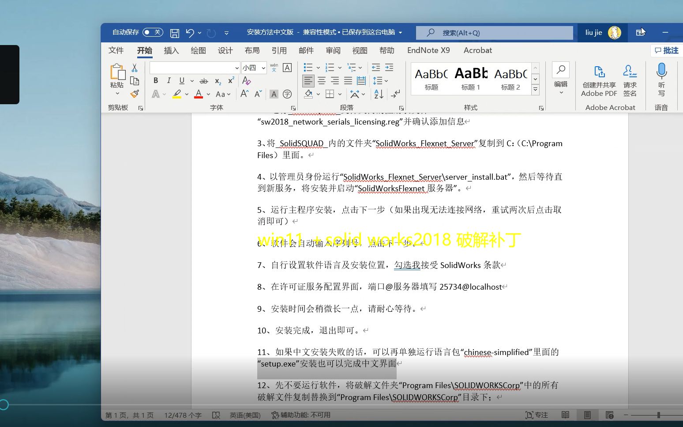Justify the paragraph text
Viewport: 683px width, 427px height.
(x=348, y=81)
